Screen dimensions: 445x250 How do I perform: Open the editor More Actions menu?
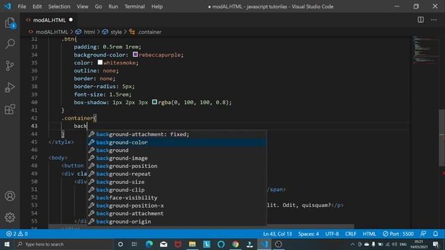coord(434,19)
